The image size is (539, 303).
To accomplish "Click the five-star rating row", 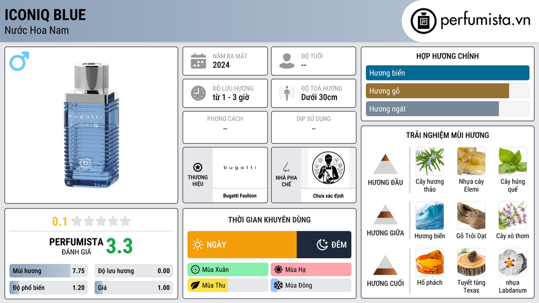I will [x=102, y=221].
